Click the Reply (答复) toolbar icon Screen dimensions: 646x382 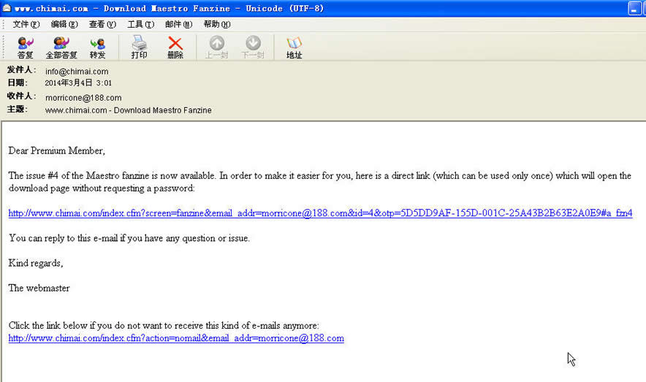click(x=25, y=47)
